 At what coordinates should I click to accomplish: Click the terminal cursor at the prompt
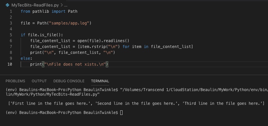[x=121, y=113]
